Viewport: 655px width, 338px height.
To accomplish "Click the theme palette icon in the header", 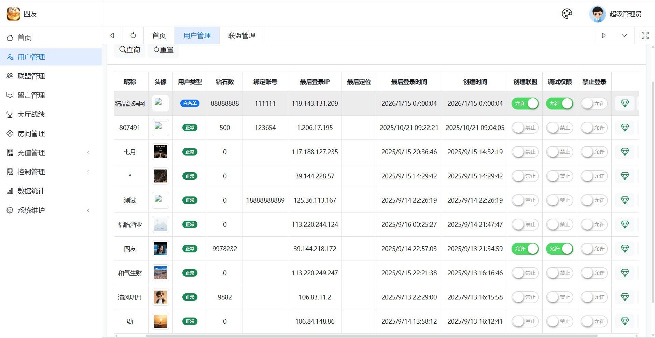I will (x=567, y=14).
